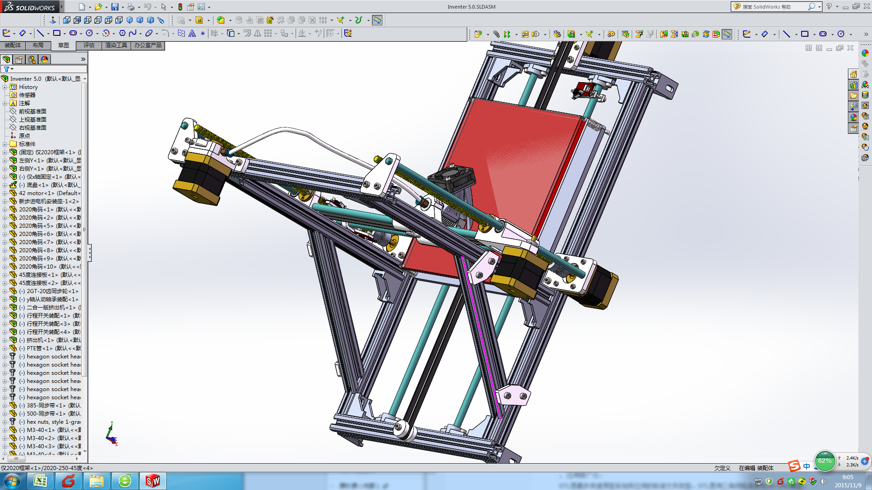Expand the 标准件 folder node
The width and height of the screenshot is (872, 490).
click(5, 144)
